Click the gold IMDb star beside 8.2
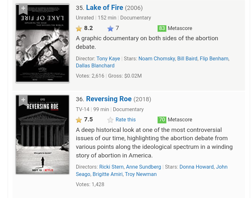Viewport: 252px width, 198px height. [x=79, y=29]
